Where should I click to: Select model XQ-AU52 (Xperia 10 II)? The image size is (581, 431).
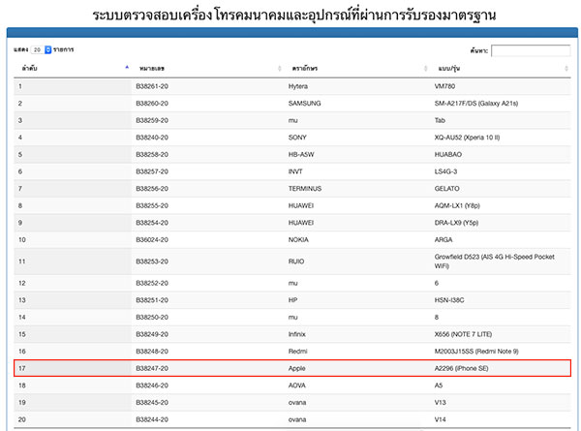(x=467, y=138)
